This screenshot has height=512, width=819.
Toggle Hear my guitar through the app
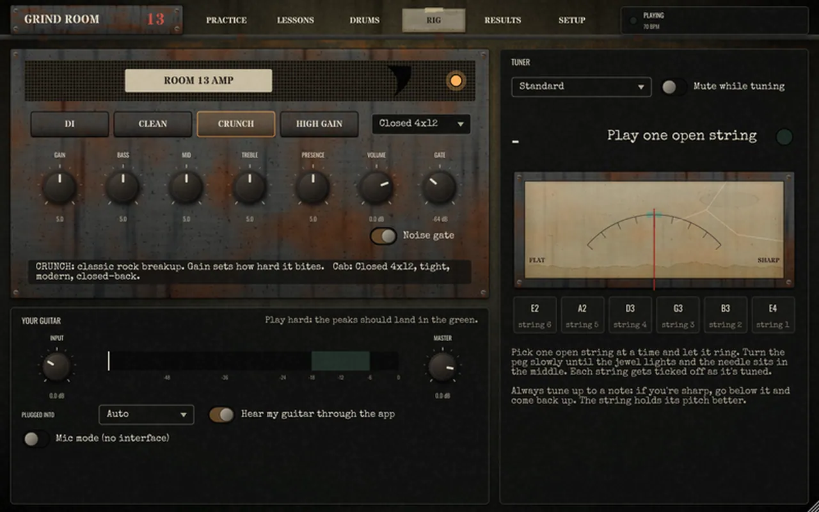point(222,414)
